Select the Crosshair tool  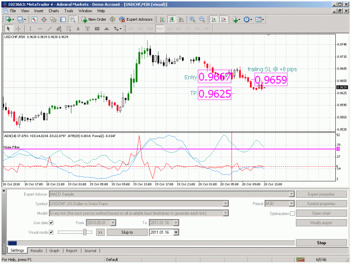18,29
